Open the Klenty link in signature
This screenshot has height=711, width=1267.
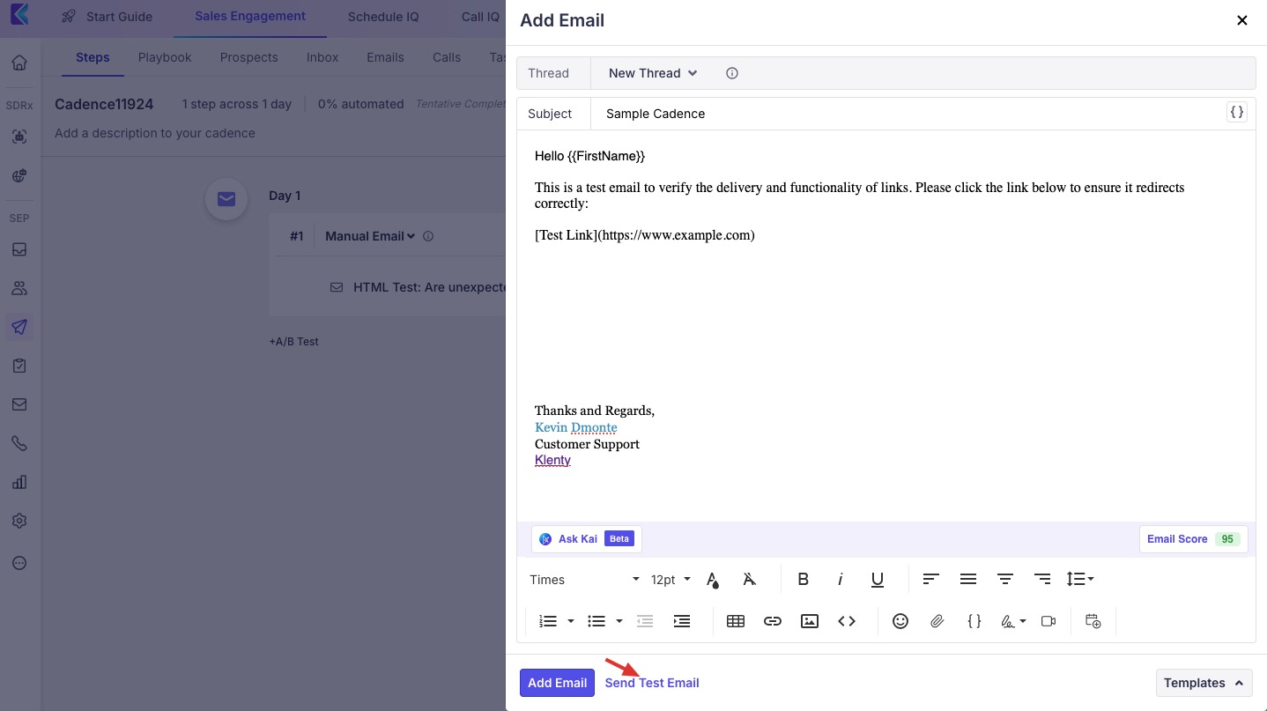pos(552,460)
